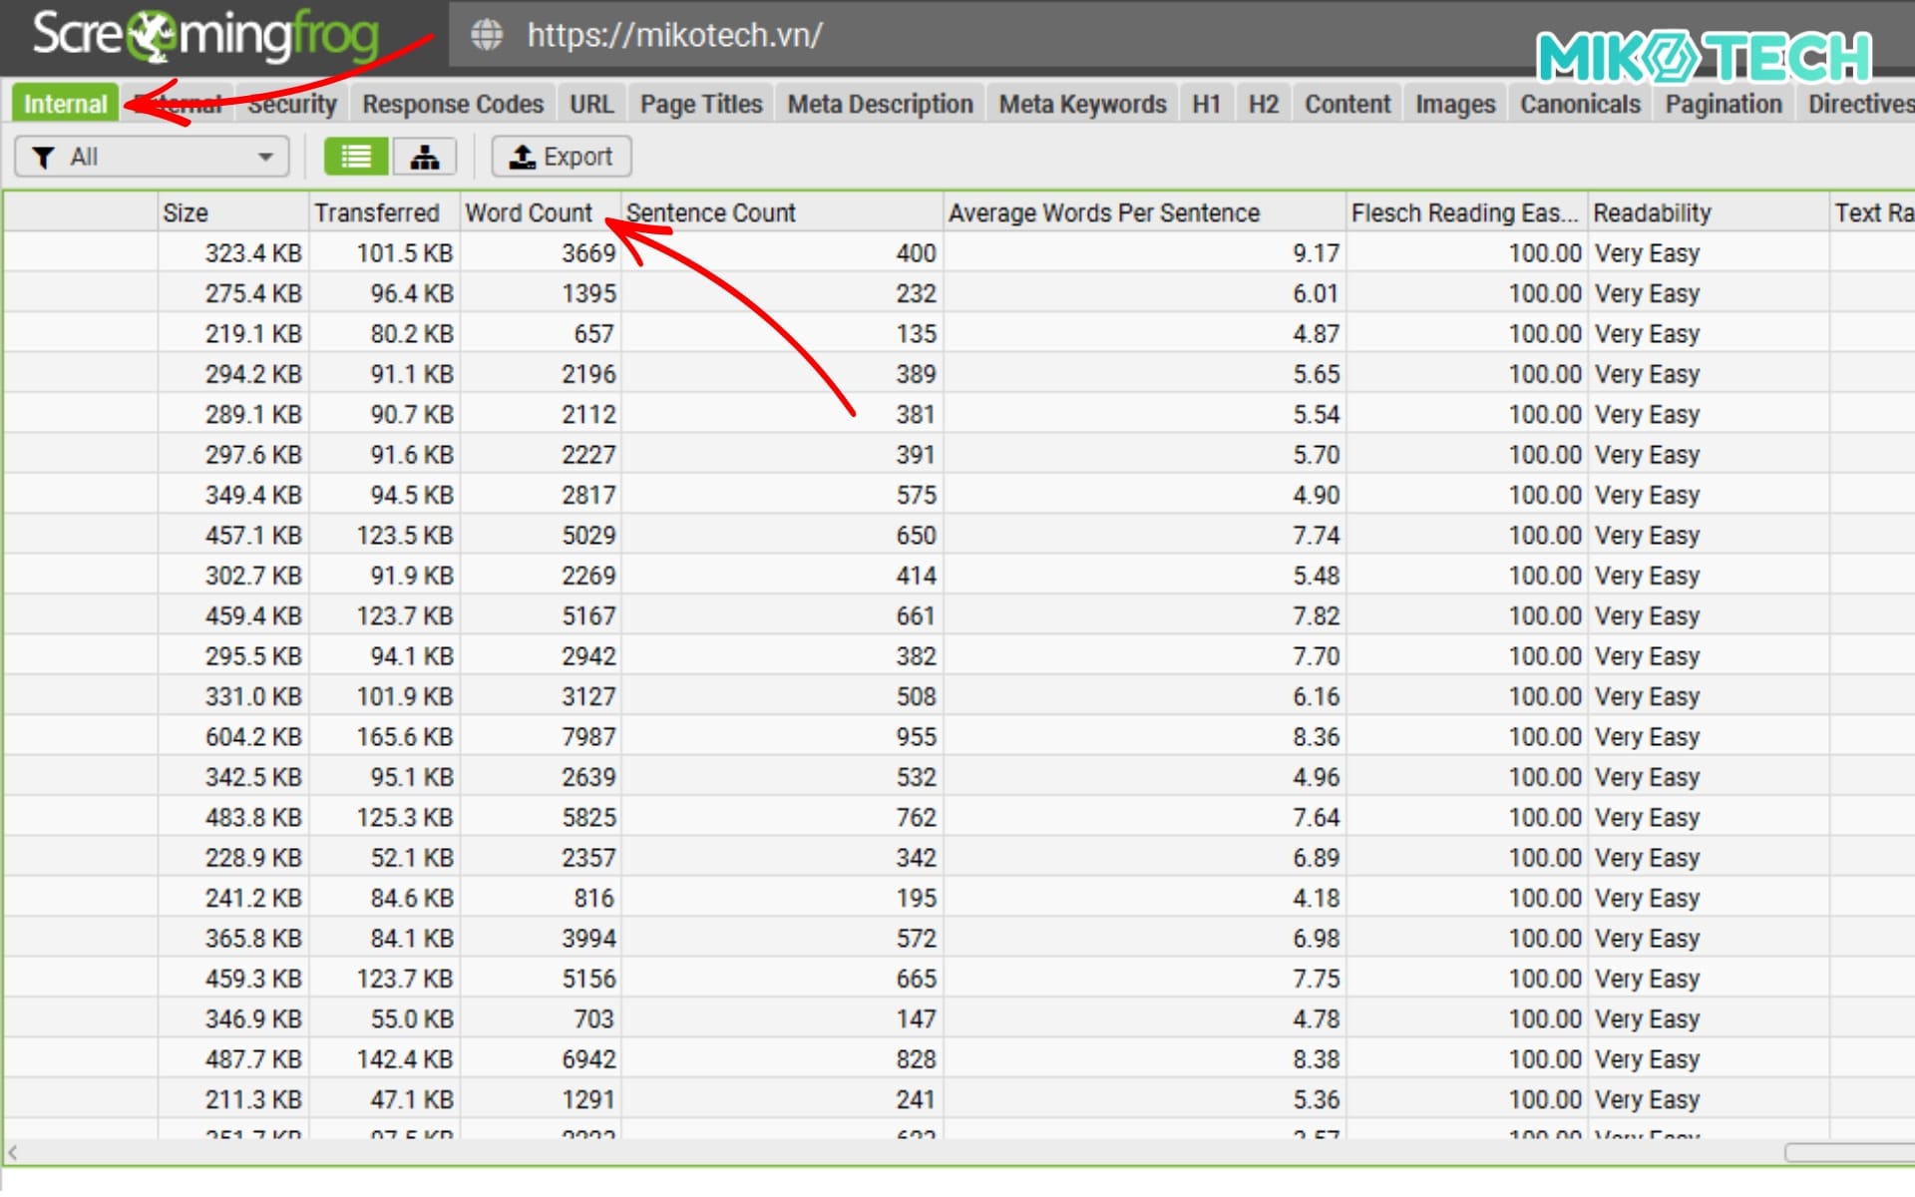This screenshot has height=1197, width=1915.
Task: Switch to the Page Titles tab
Action: [701, 104]
